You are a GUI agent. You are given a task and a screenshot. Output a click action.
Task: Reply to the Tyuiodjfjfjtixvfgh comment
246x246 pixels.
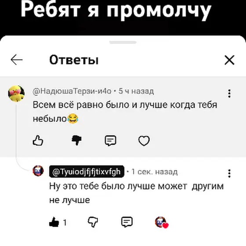[127, 222]
